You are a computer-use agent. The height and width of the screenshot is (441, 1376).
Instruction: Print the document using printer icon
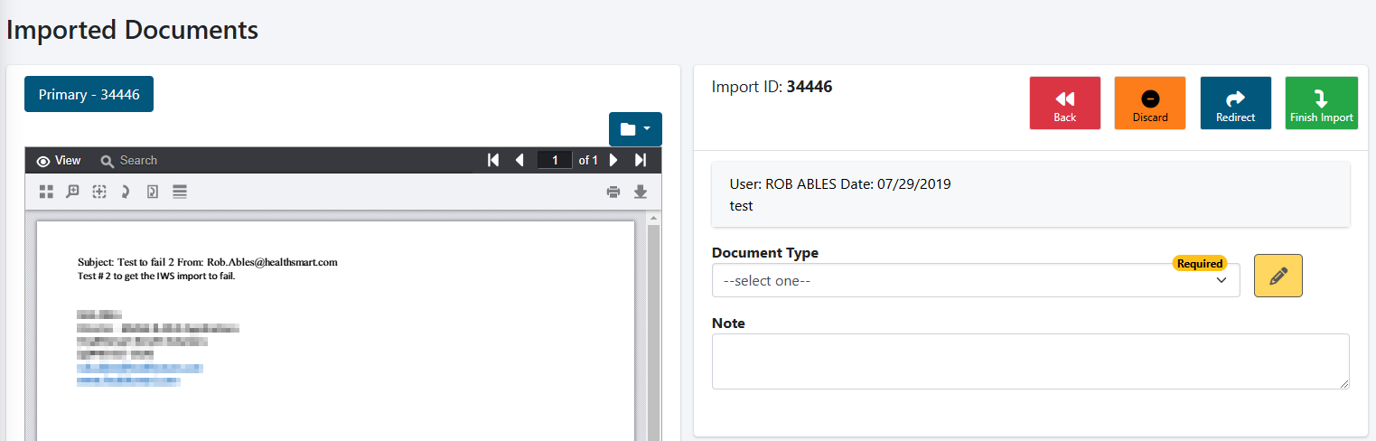point(613,192)
